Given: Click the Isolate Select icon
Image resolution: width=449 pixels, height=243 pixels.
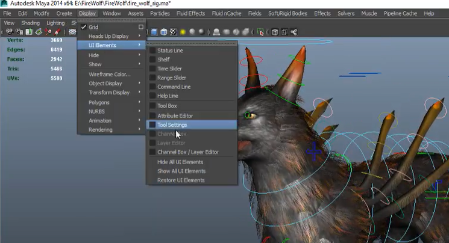Looking at the screenshot, I should (260, 32).
